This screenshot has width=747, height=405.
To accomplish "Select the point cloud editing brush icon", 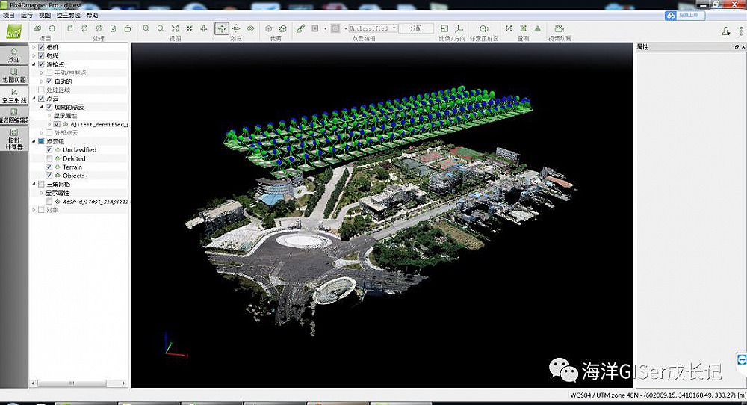I will 300,28.
